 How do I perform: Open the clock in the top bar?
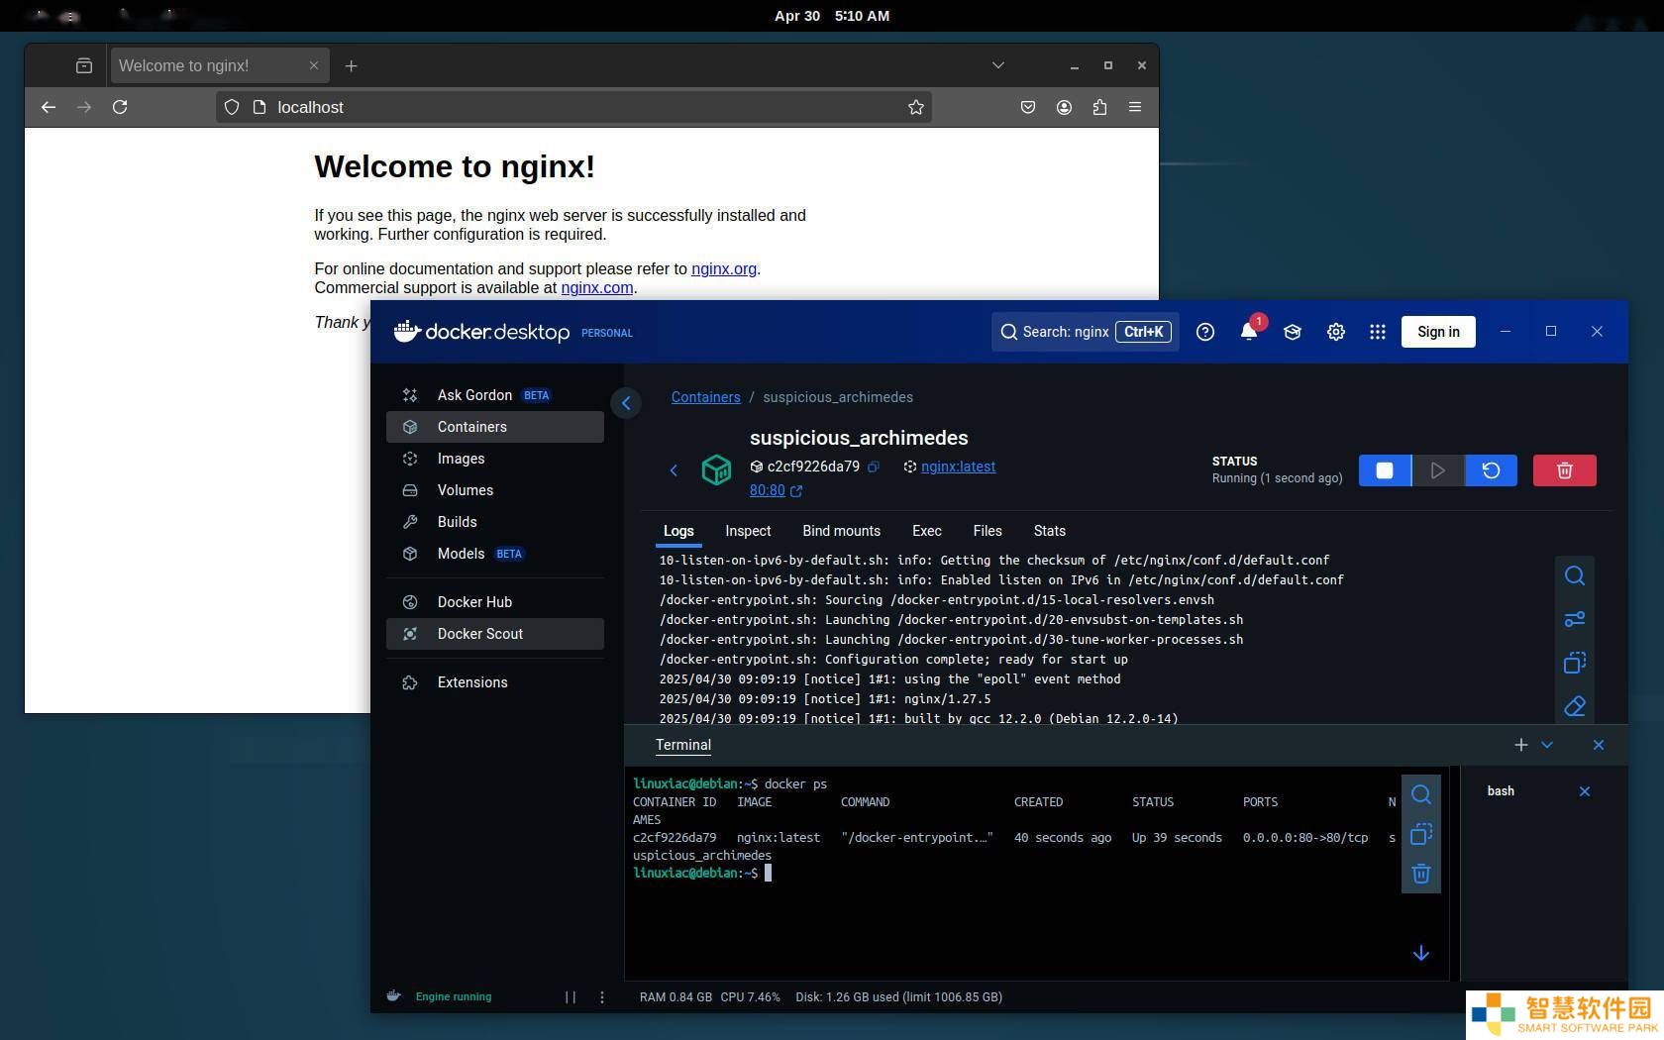(x=832, y=16)
